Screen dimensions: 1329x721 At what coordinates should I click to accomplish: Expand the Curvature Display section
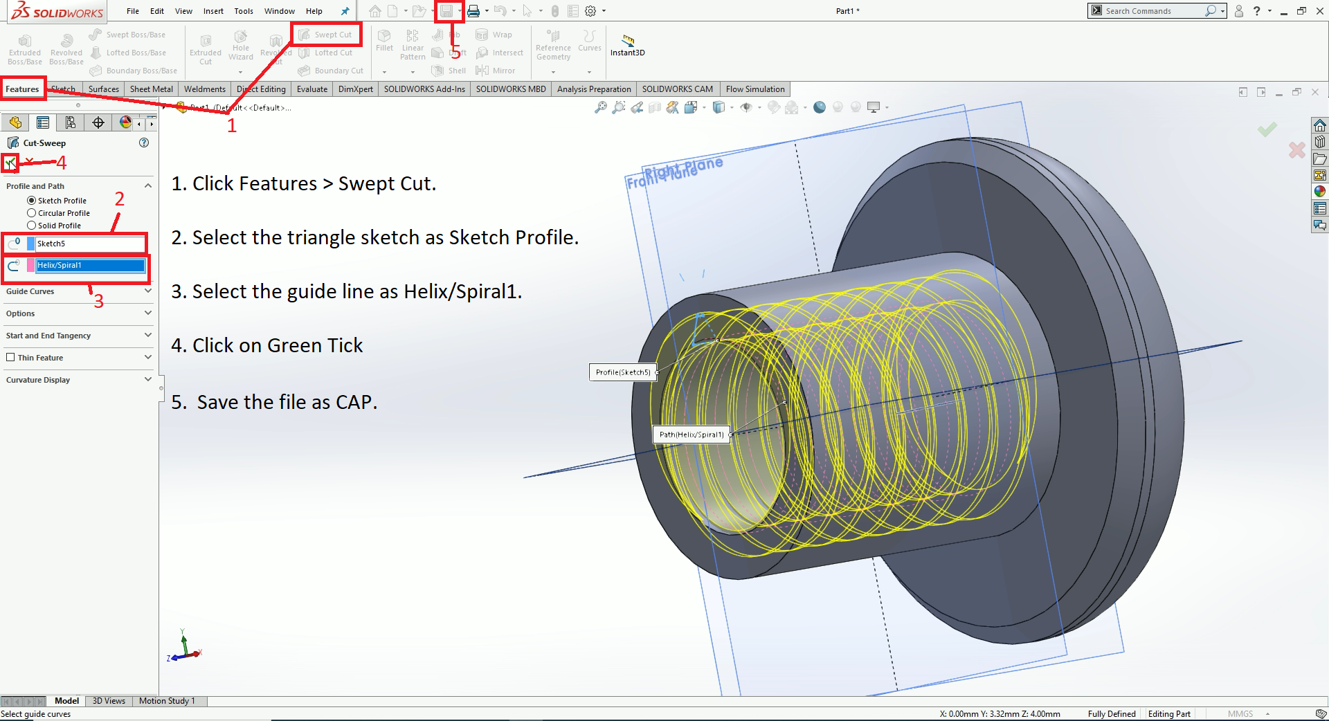click(x=148, y=380)
